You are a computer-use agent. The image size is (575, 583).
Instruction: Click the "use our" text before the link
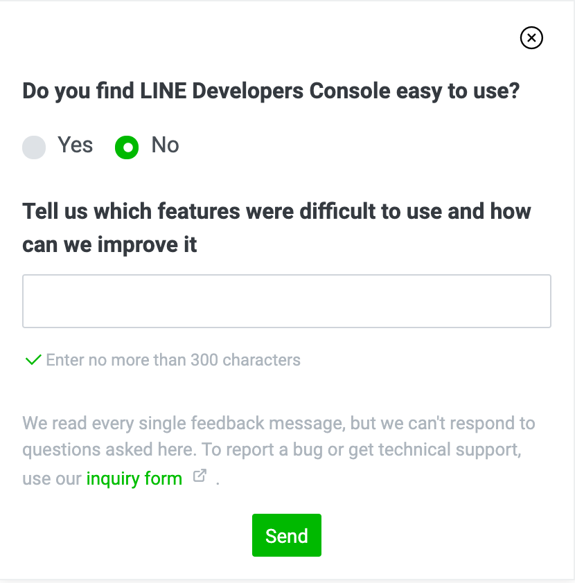coord(52,478)
